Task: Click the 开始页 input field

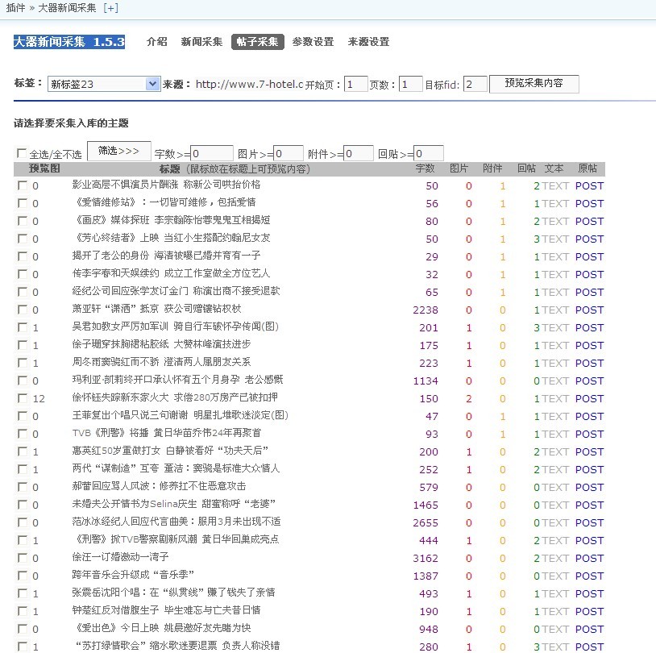Action: [x=356, y=84]
